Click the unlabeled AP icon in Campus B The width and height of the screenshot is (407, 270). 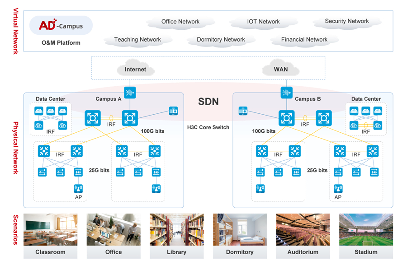[260, 189]
